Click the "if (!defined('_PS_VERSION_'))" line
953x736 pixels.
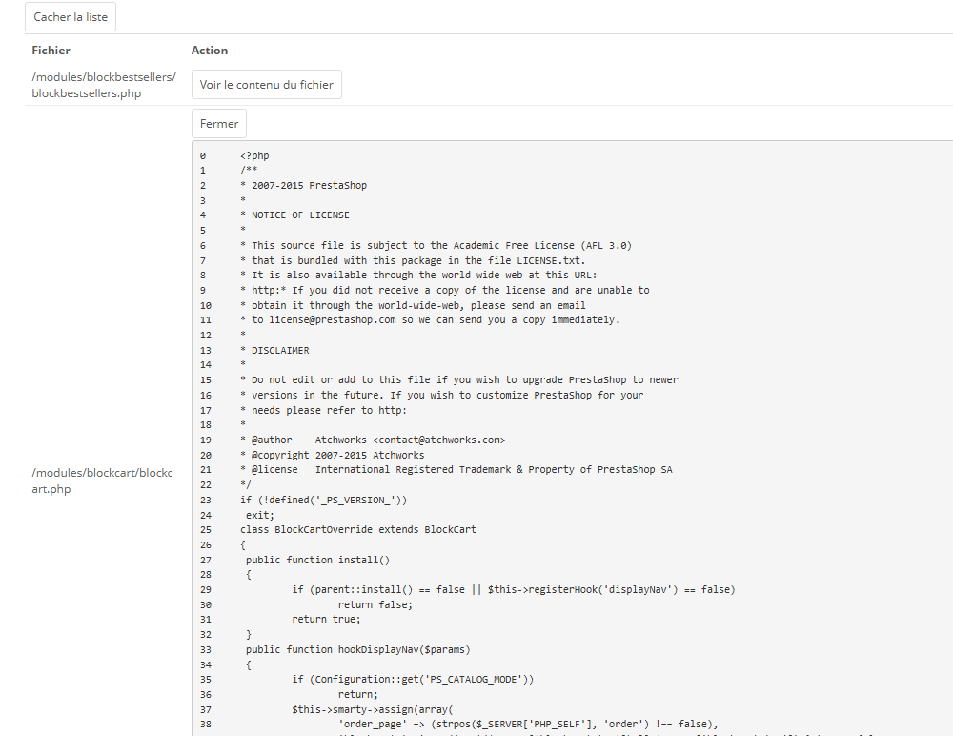[323, 500]
